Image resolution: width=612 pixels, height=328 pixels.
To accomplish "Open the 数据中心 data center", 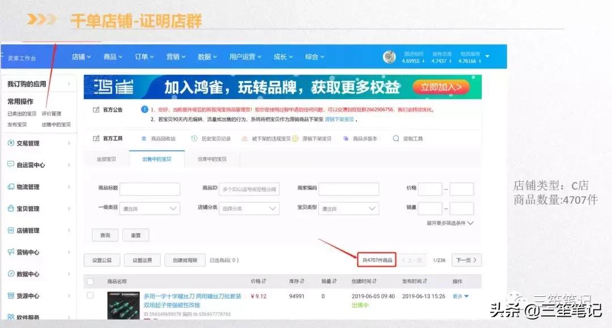I will point(27,274).
